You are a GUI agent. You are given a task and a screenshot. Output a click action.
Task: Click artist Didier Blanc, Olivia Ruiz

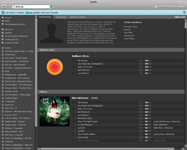tap(163, 128)
